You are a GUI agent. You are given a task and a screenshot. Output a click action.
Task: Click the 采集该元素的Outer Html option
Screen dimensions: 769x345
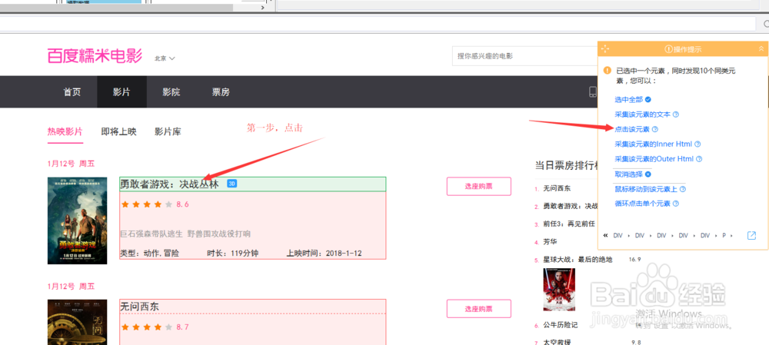pos(654,159)
